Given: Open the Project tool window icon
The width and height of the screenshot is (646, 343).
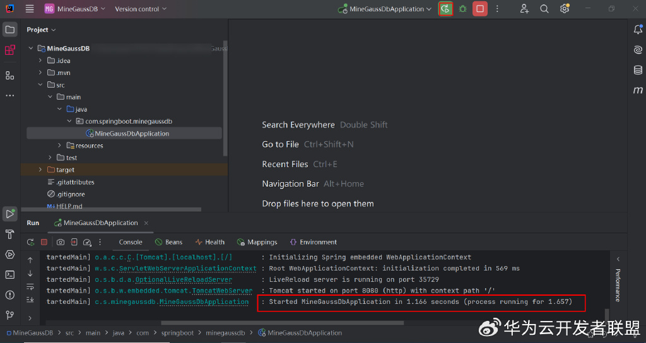Looking at the screenshot, I should 10,30.
